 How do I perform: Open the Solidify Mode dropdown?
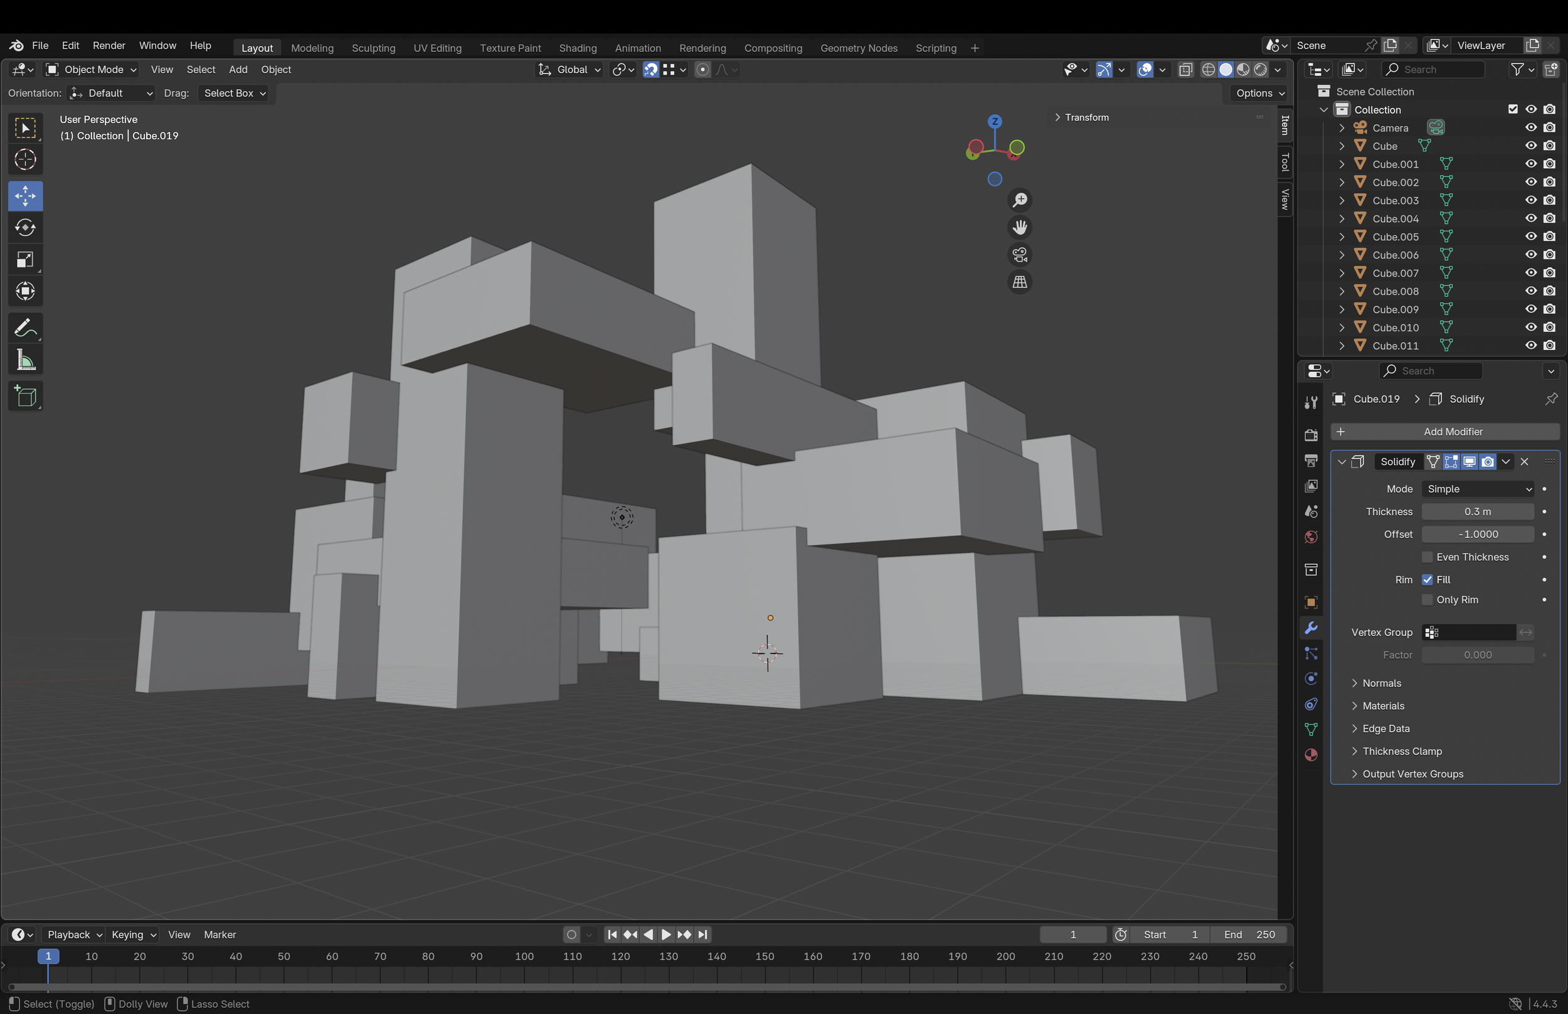[x=1477, y=489]
